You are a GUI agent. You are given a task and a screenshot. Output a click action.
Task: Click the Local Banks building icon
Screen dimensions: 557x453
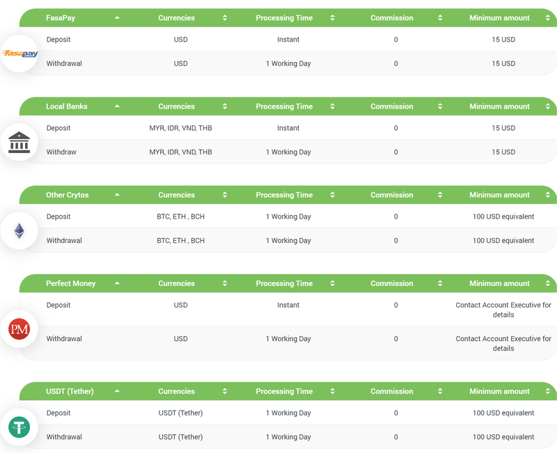(19, 143)
